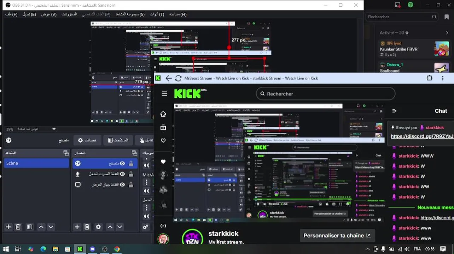The height and width of the screenshot is (254, 454).
Task: Open source filters button in OBS toolbar
Action: click(x=118, y=140)
